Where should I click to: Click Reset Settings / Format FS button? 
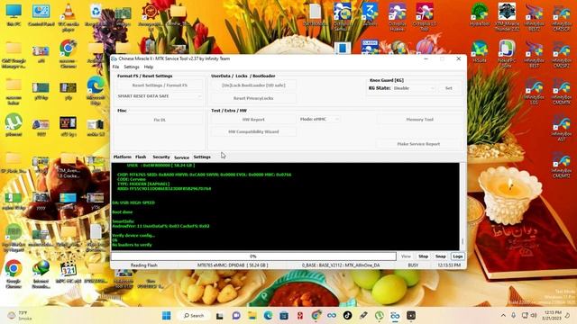pyautogui.click(x=160, y=85)
